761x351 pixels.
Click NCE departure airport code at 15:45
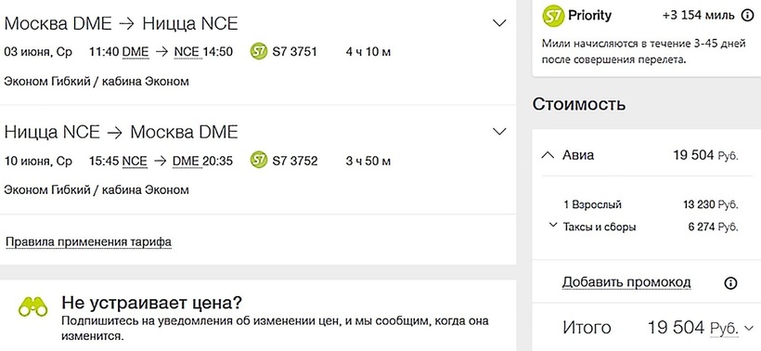click(135, 161)
